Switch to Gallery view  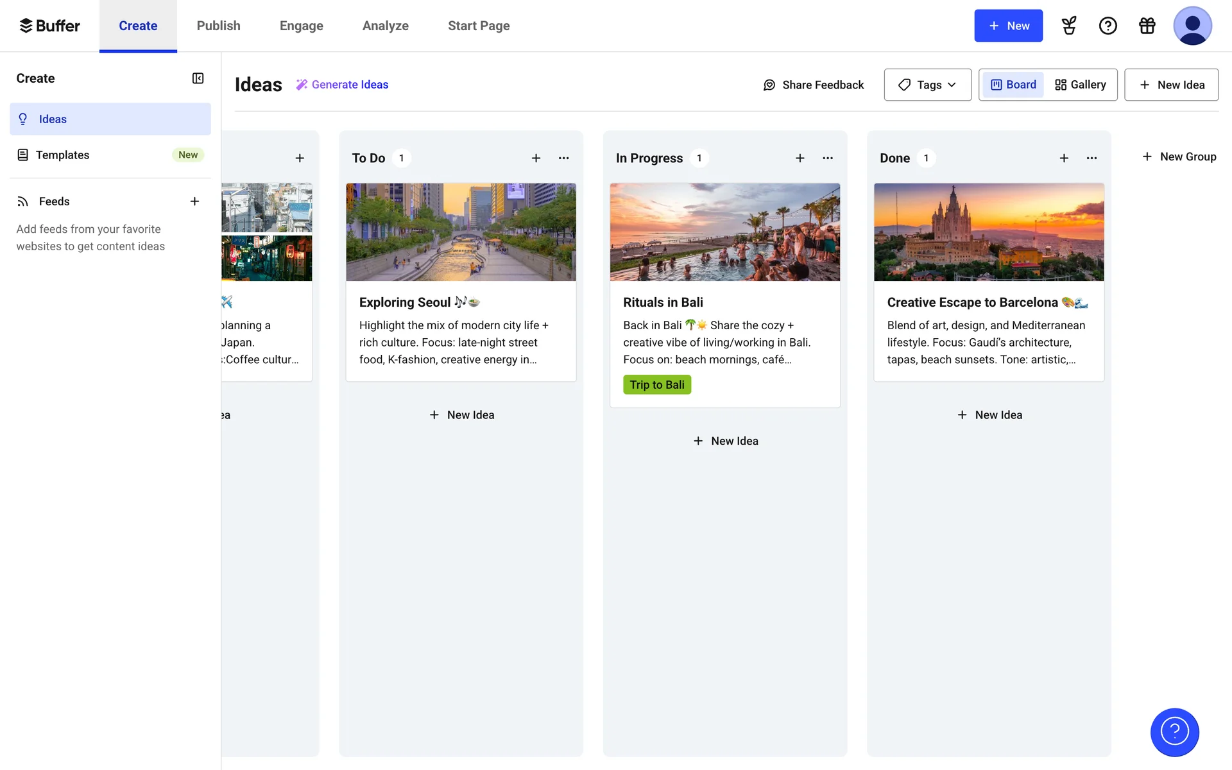coord(1081,85)
